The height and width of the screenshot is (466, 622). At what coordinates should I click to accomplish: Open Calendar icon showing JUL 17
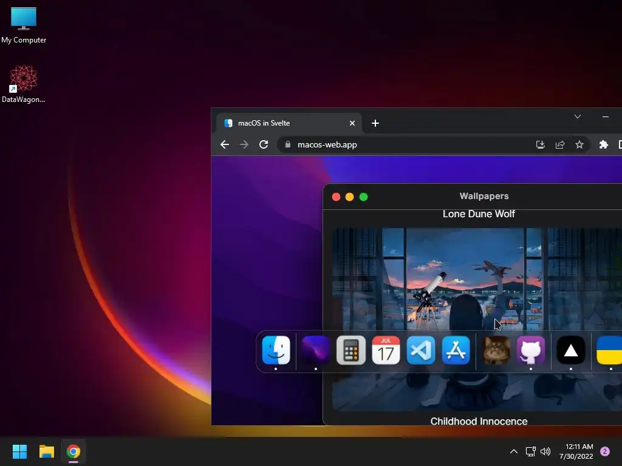[386, 350]
